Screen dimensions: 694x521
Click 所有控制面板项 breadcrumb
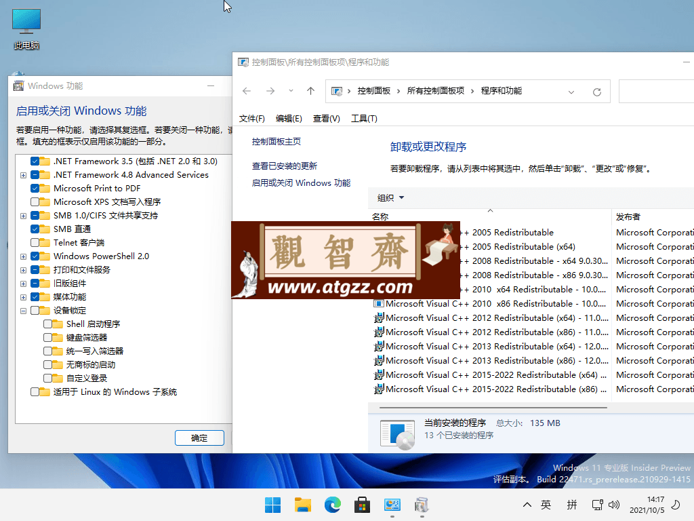[x=436, y=91]
